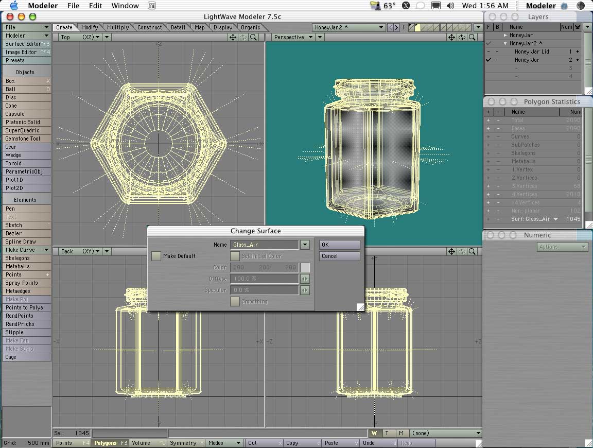Click the eye visibility column header in Layers

(x=578, y=27)
